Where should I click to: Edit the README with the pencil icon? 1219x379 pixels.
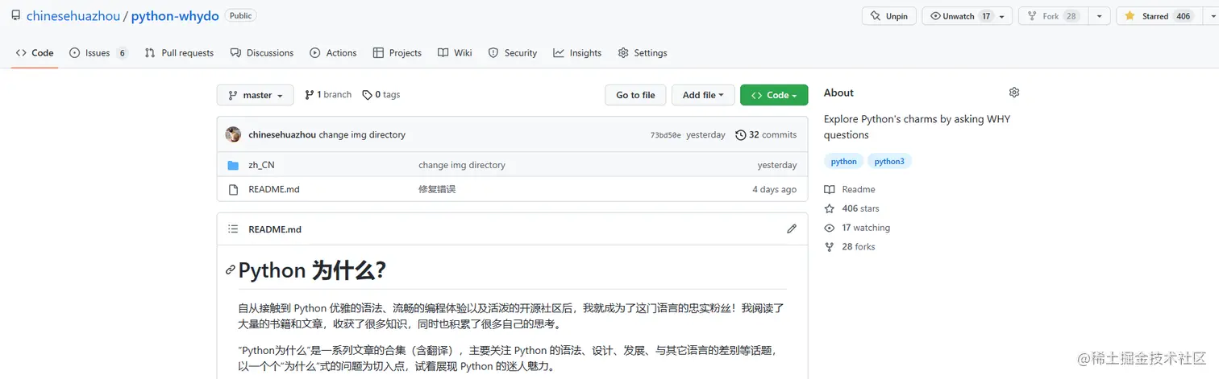[792, 229]
